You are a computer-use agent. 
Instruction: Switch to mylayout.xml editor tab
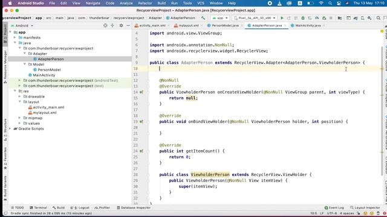[188, 25]
